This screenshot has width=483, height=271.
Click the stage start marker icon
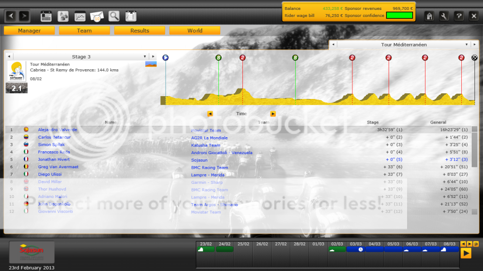tap(166, 57)
